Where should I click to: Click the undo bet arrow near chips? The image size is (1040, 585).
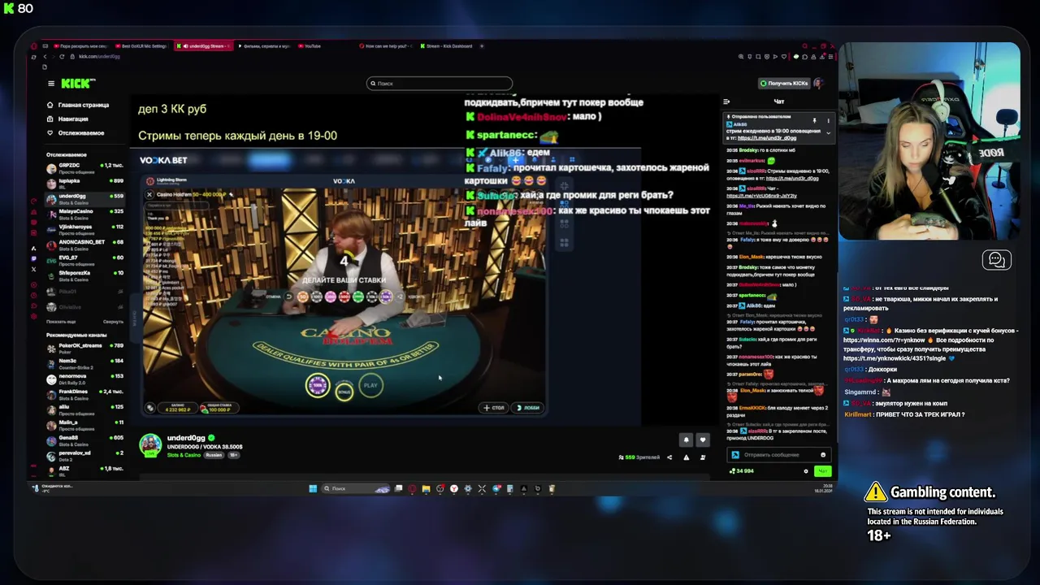tap(288, 297)
